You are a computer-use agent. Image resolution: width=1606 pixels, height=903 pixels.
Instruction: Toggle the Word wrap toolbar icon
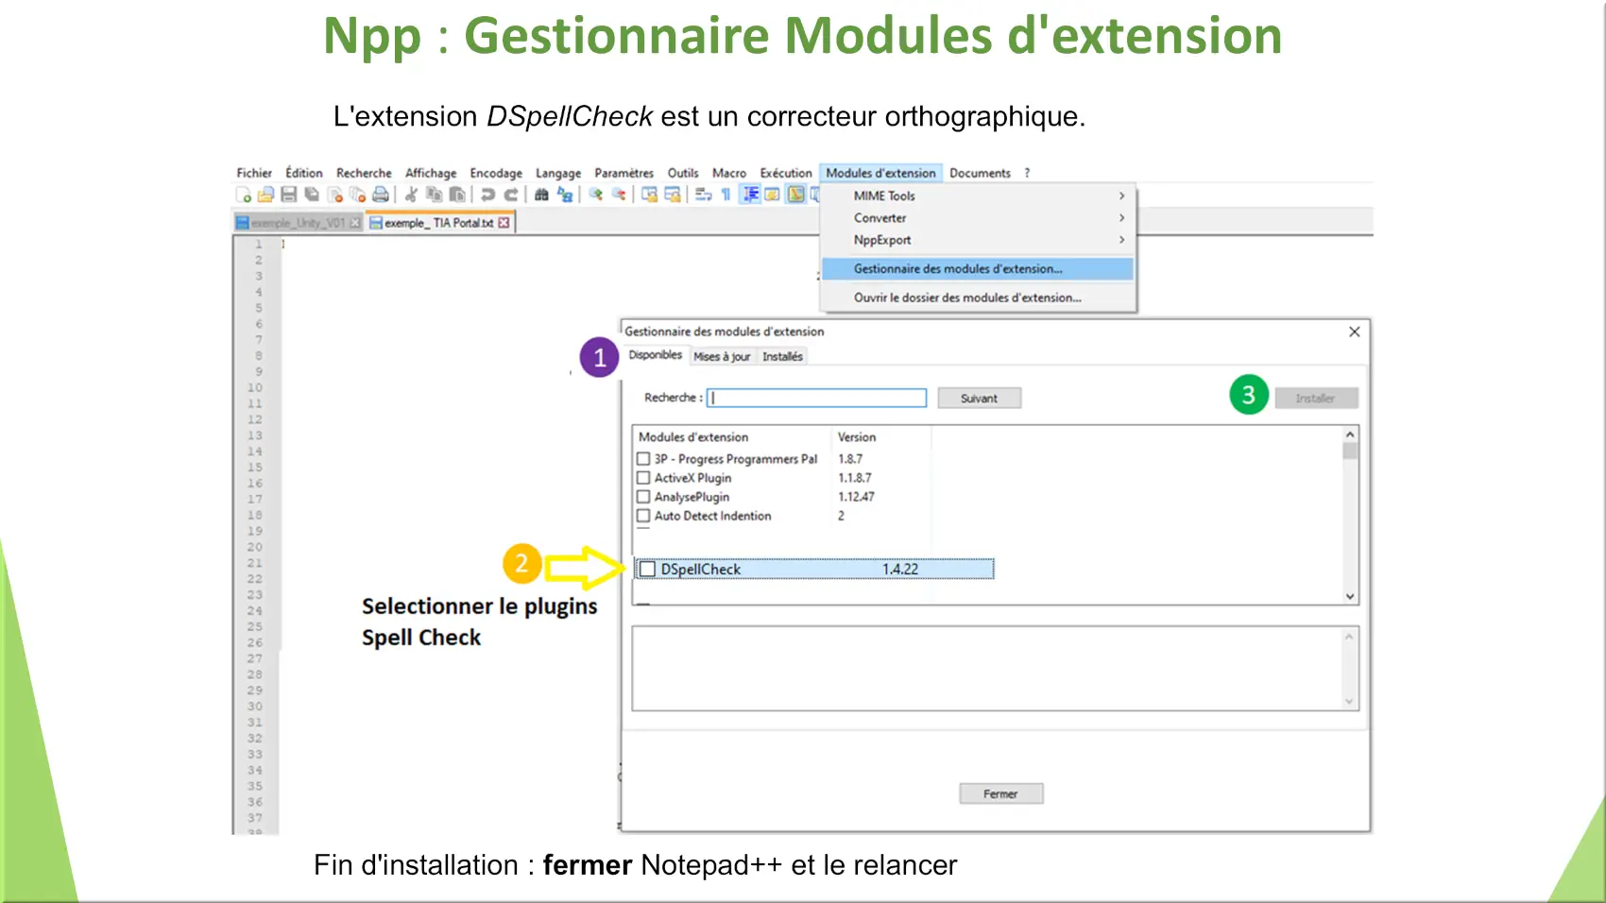[704, 195]
